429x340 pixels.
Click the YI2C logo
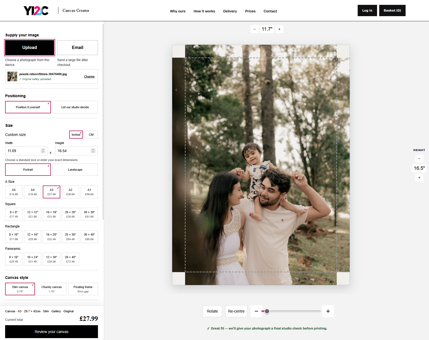(36, 10)
